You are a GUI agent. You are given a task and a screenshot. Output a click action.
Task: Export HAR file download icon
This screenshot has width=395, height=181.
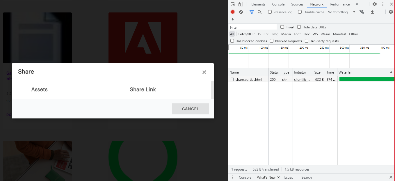(x=233, y=19)
